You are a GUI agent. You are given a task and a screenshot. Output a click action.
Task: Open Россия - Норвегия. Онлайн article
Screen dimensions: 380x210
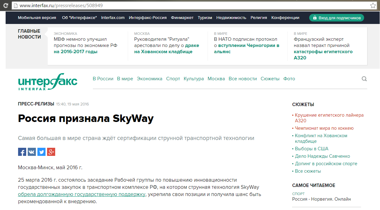tap(321, 199)
